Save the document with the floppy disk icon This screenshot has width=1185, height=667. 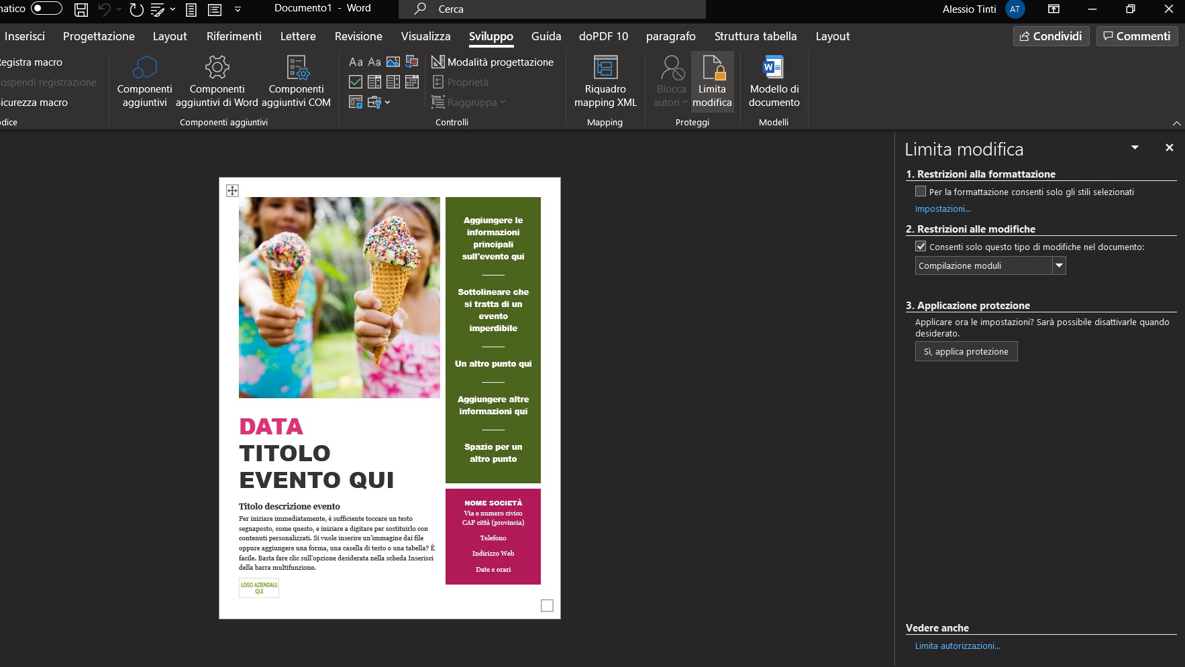click(81, 9)
